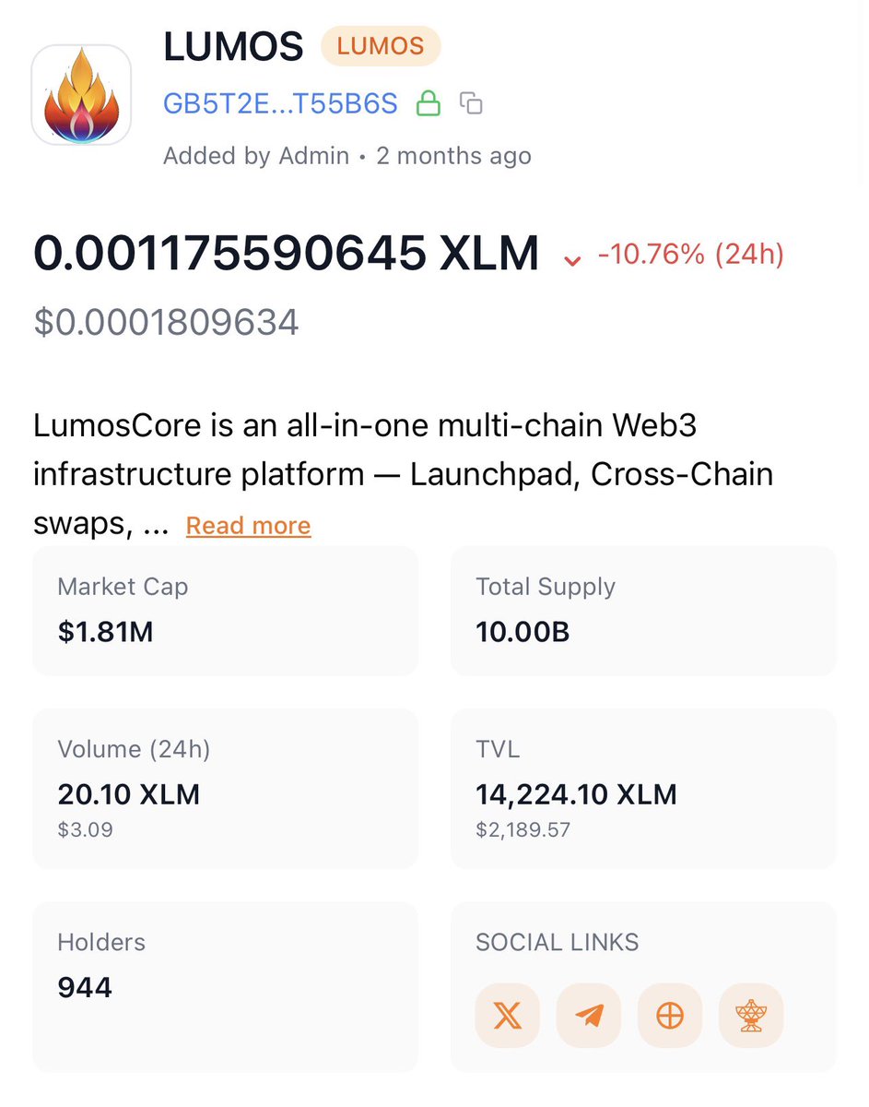Open the X (Twitter) social link

coord(507,1016)
